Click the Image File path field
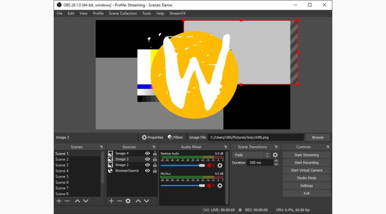The image size is (386, 214). coord(256,137)
